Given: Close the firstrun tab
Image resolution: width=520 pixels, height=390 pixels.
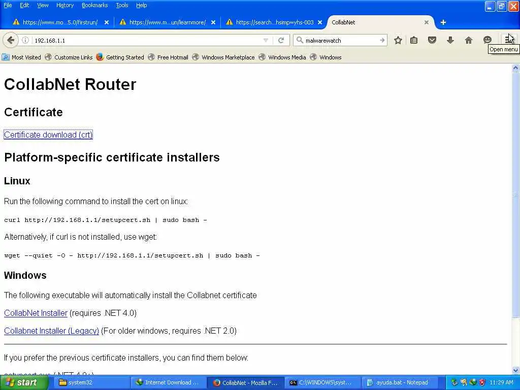Looking at the screenshot, I should click(x=107, y=22).
